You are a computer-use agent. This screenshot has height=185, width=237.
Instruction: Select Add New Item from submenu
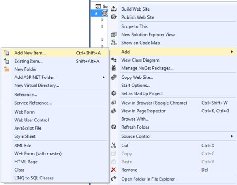(x=30, y=52)
